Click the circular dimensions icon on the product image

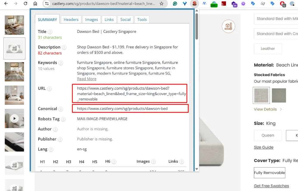pyautogui.click(x=228, y=26)
